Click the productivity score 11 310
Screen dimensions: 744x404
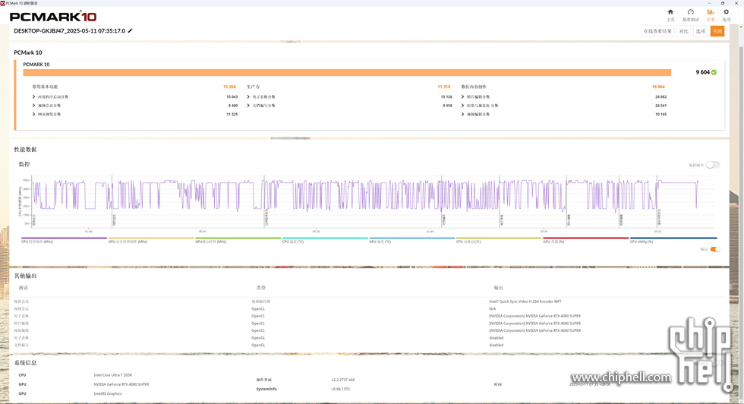click(443, 87)
